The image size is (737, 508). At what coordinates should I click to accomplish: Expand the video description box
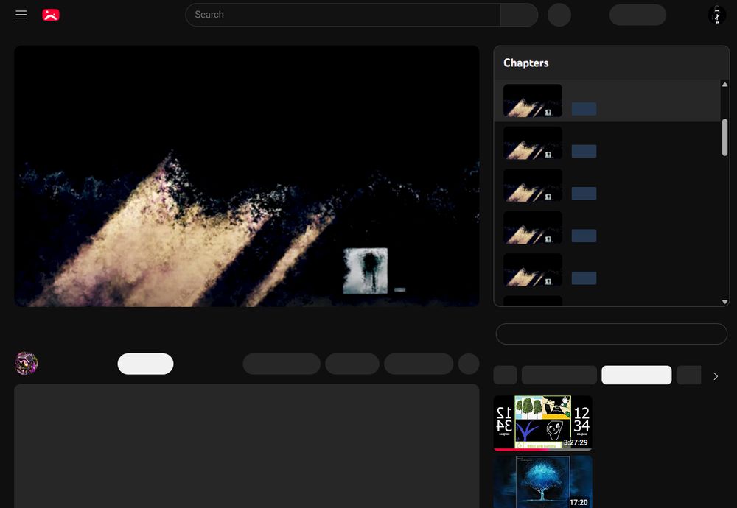(x=246, y=442)
